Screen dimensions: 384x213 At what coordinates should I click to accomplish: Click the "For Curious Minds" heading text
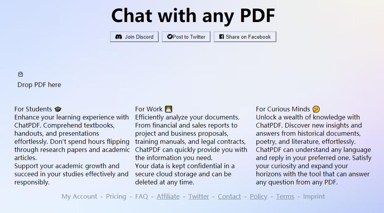tap(283, 109)
